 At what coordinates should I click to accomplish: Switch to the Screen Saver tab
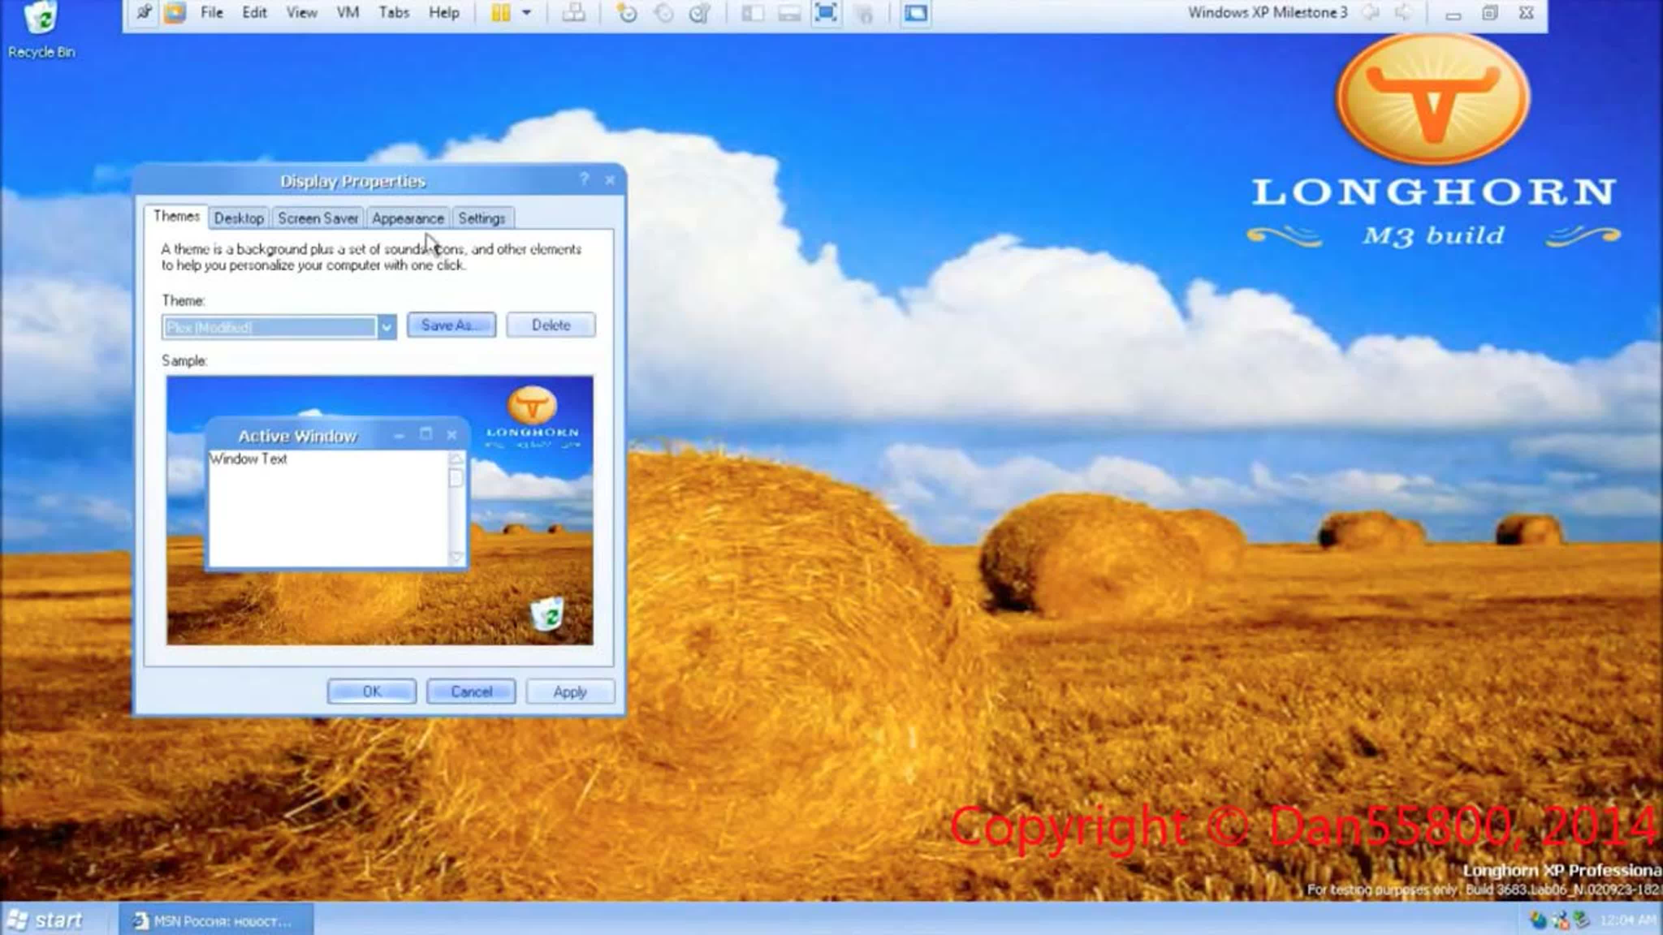[317, 219]
